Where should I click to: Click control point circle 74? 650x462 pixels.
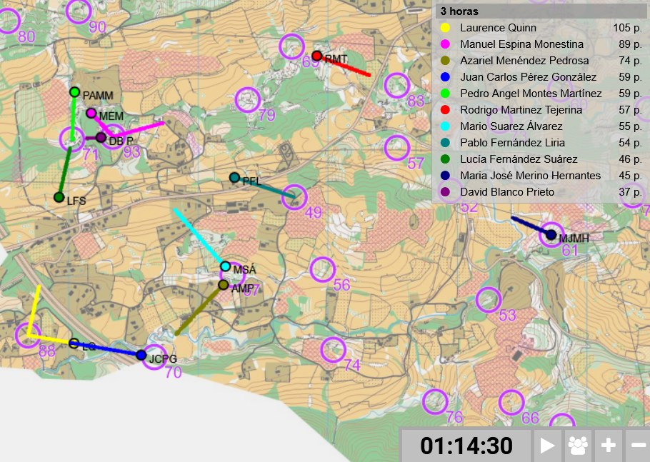(333, 350)
